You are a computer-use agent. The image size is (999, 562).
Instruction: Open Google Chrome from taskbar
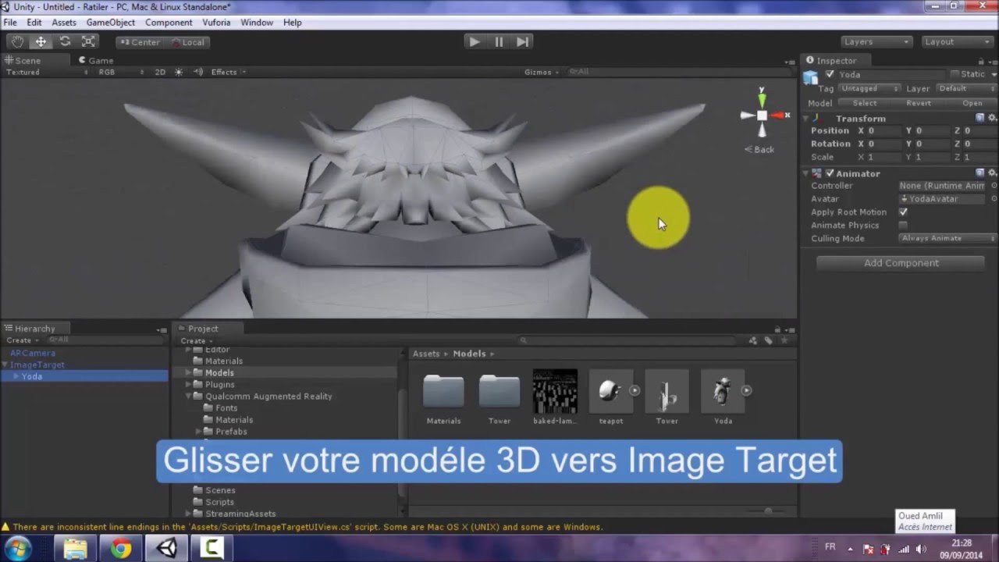(x=121, y=549)
